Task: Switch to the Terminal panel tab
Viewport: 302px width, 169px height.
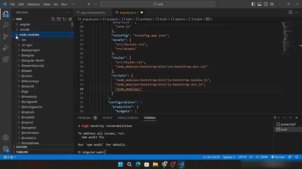Action: 150,118
